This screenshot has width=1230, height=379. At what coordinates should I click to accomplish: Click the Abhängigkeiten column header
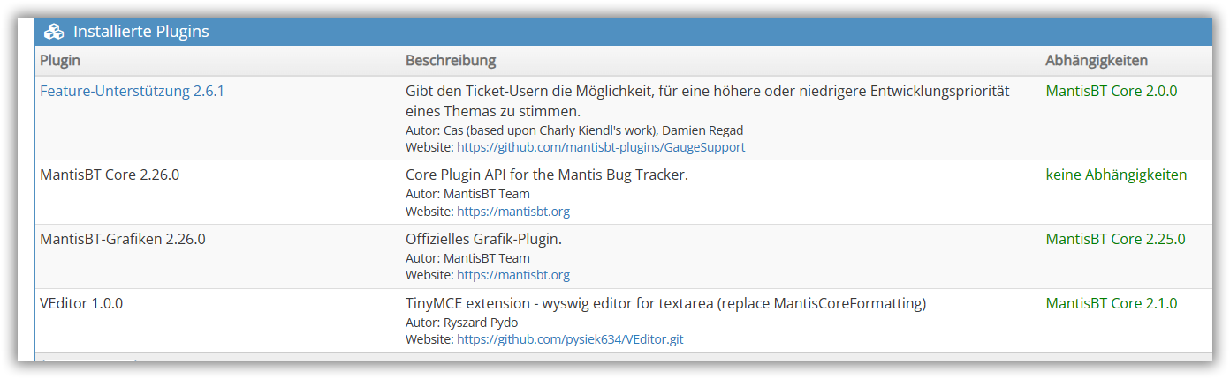click(x=1097, y=61)
